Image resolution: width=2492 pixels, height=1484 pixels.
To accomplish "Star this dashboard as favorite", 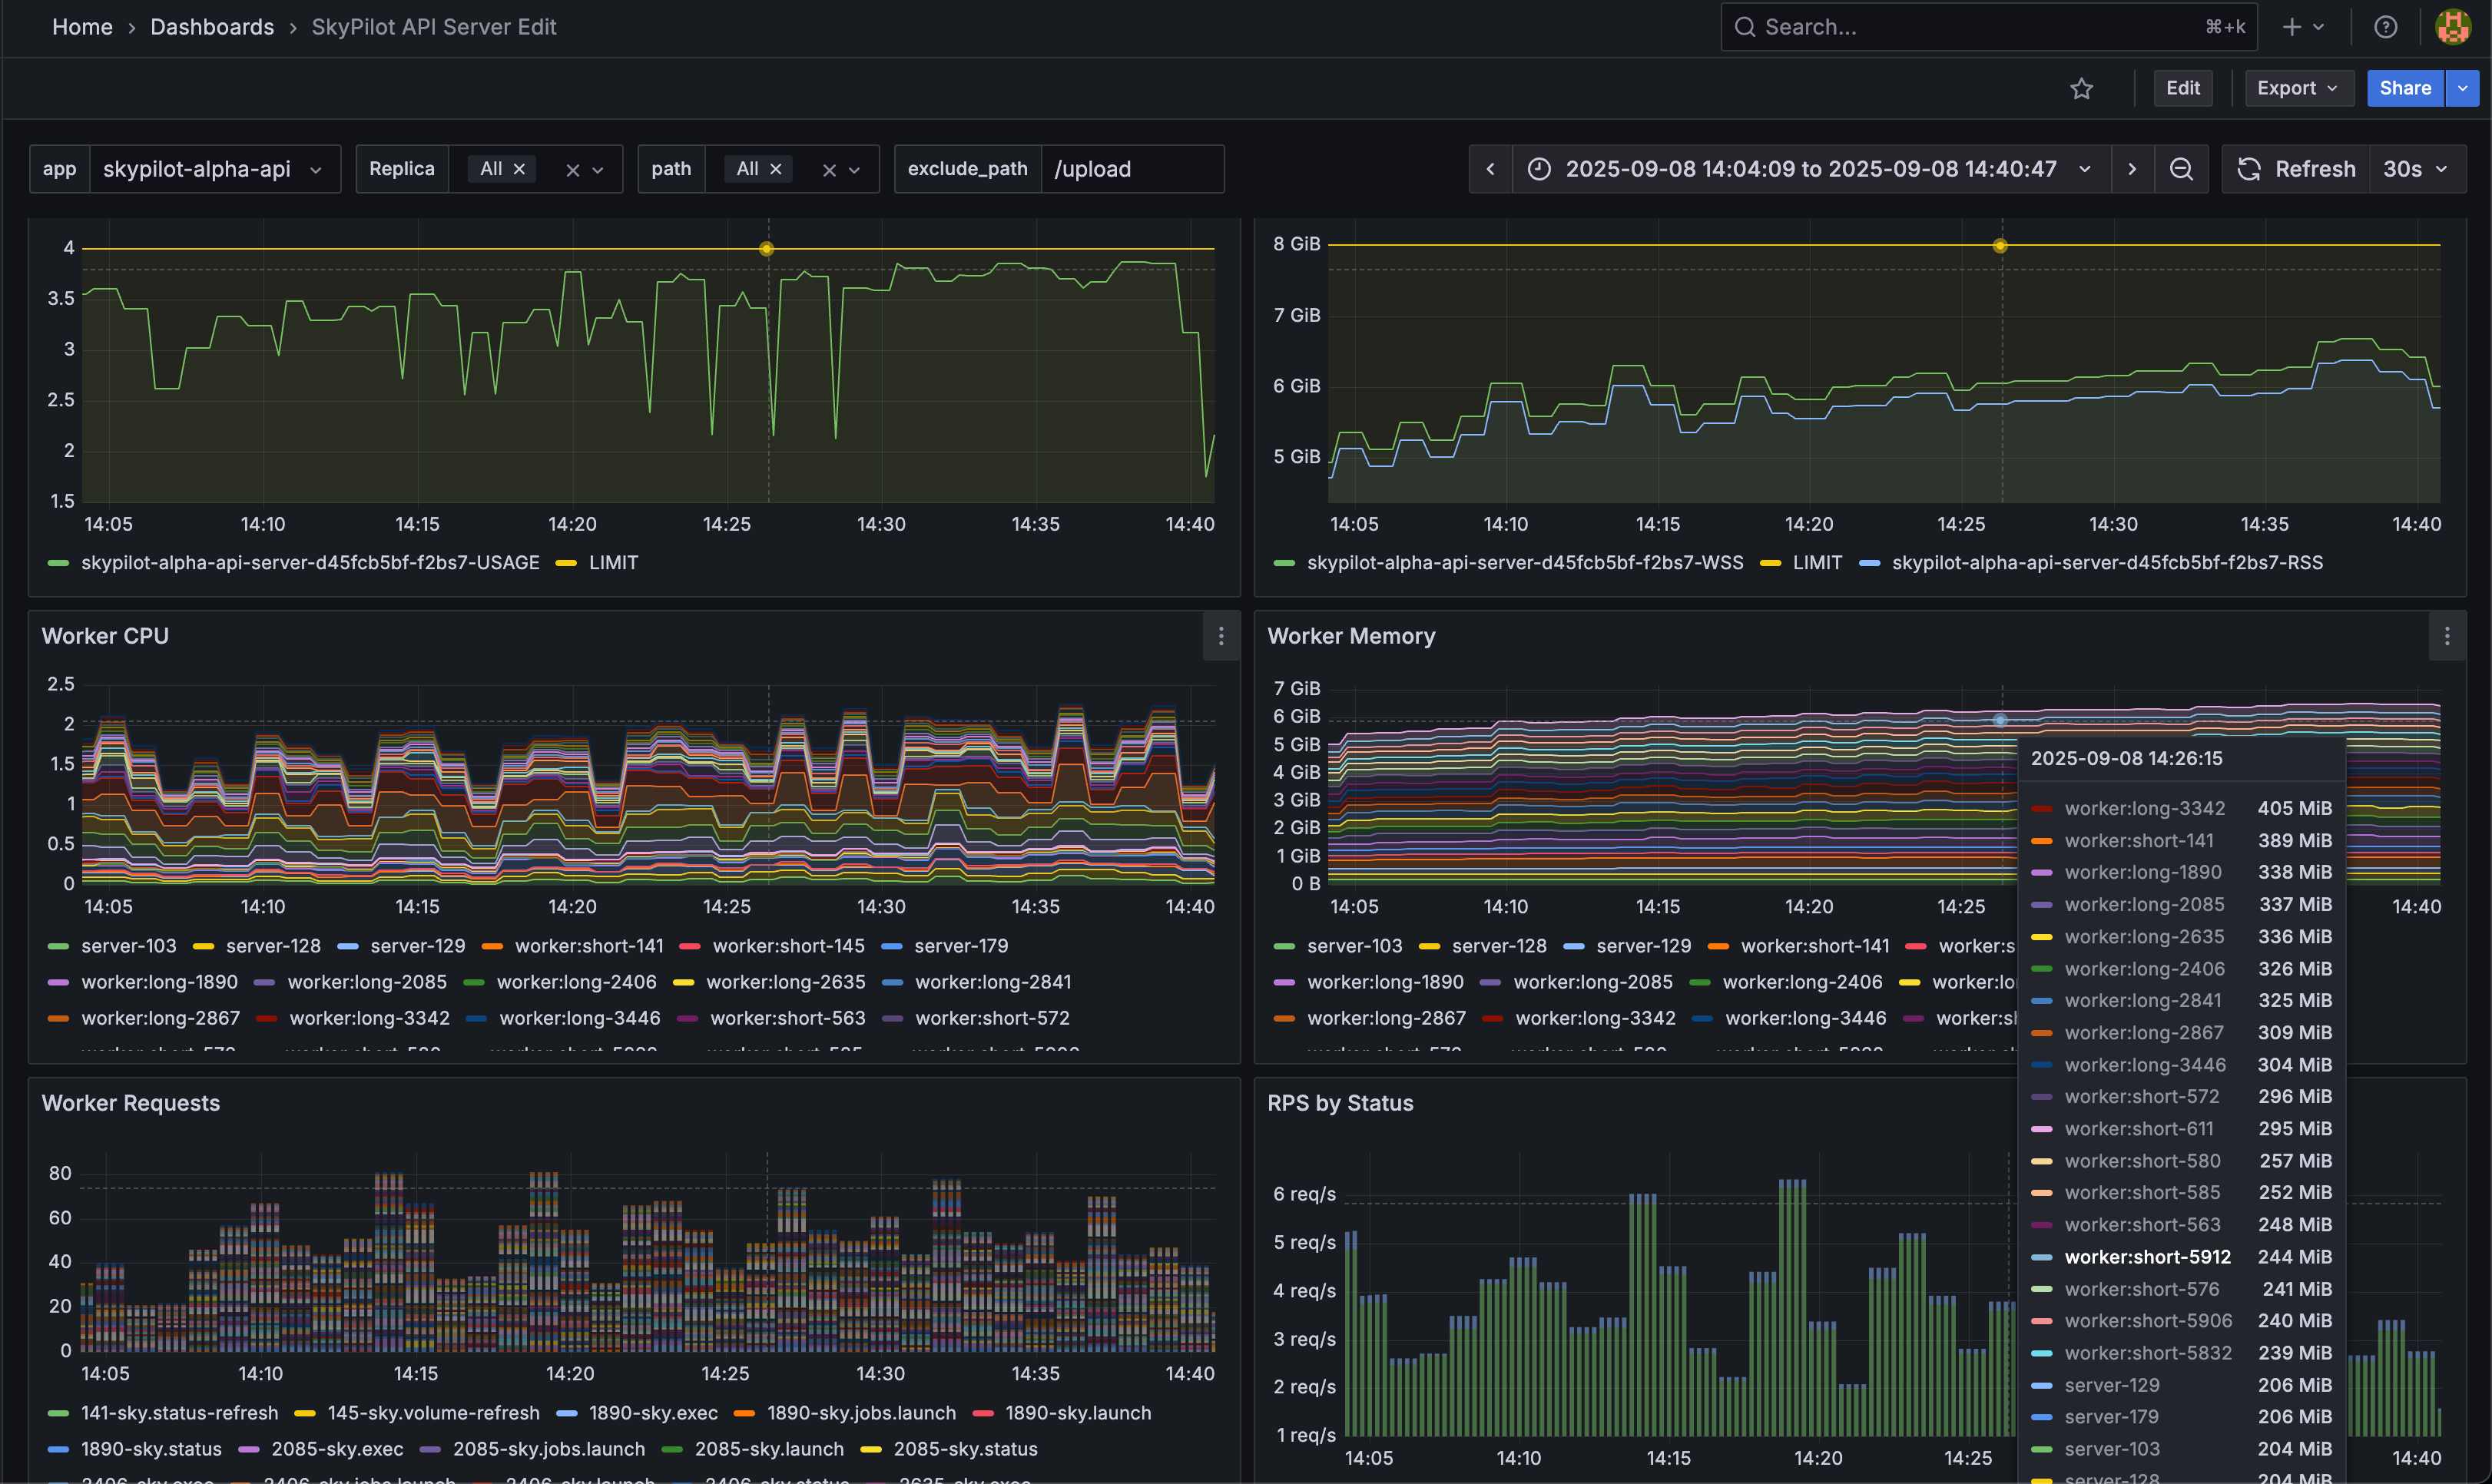I will pos(2082,88).
